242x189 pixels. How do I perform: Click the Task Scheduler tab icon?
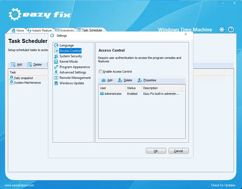[79, 30]
